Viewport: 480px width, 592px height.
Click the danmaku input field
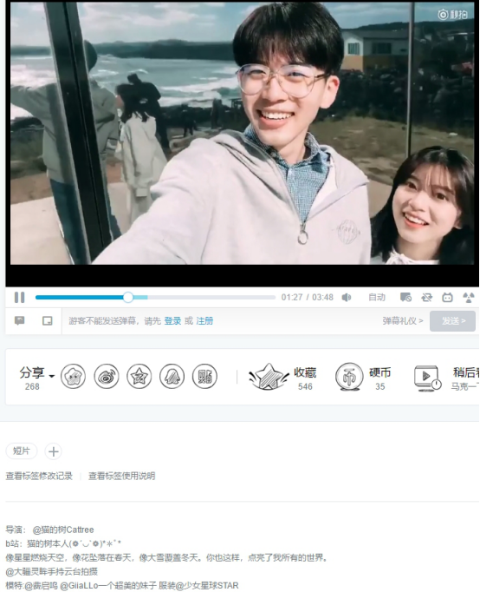click(223, 321)
